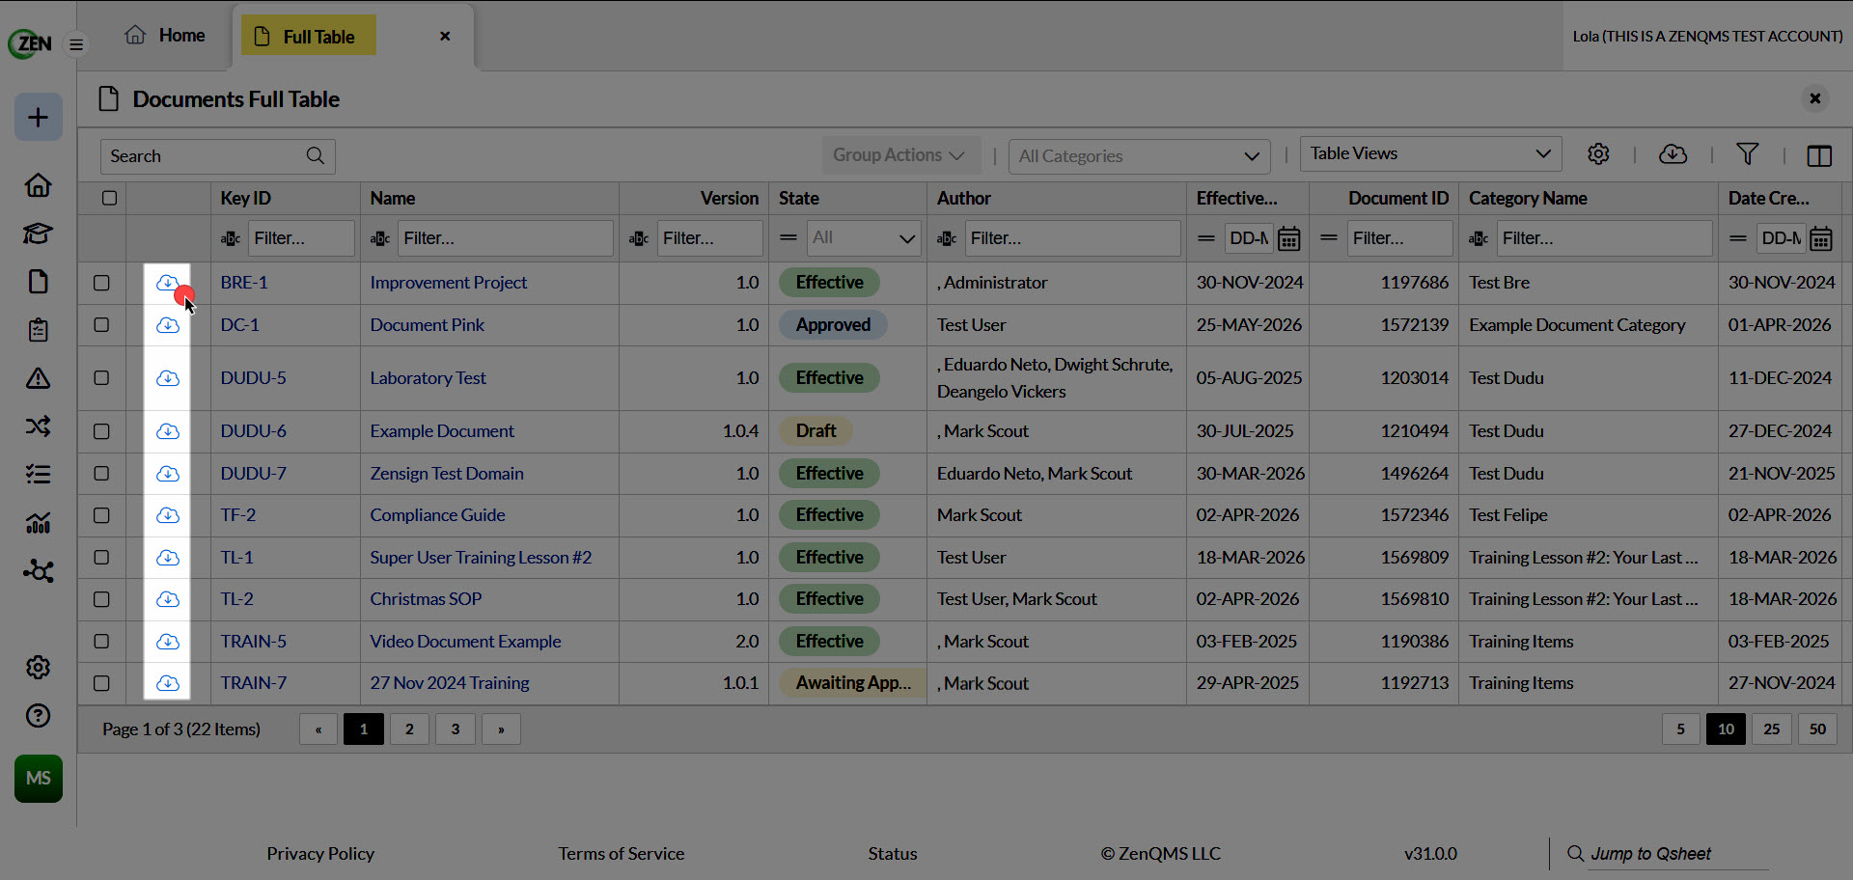Screen dimensions: 1853x880
Task: Click the Category Name filter field
Action: (x=1604, y=238)
